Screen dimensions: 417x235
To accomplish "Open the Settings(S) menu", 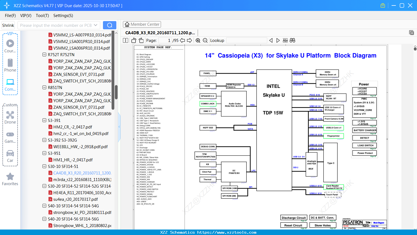I will coord(63,16).
